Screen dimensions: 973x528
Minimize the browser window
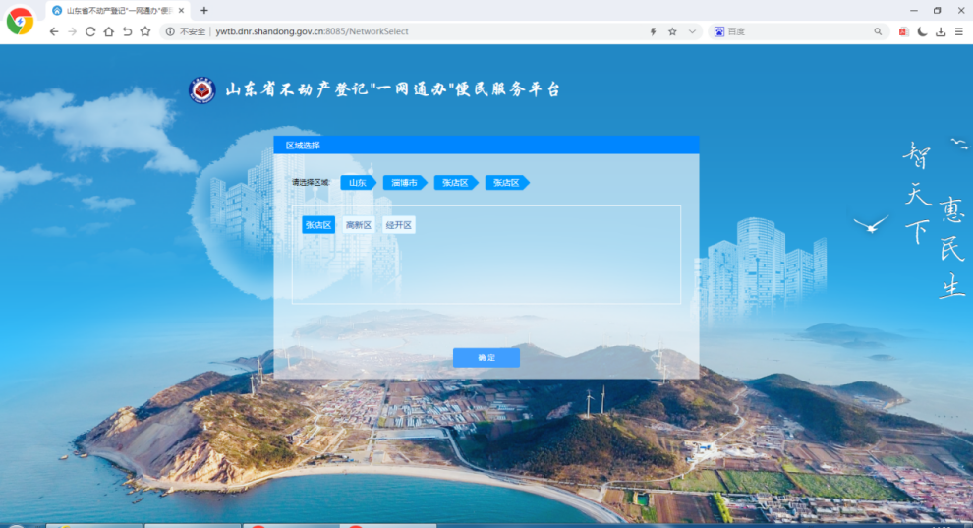coord(913,11)
